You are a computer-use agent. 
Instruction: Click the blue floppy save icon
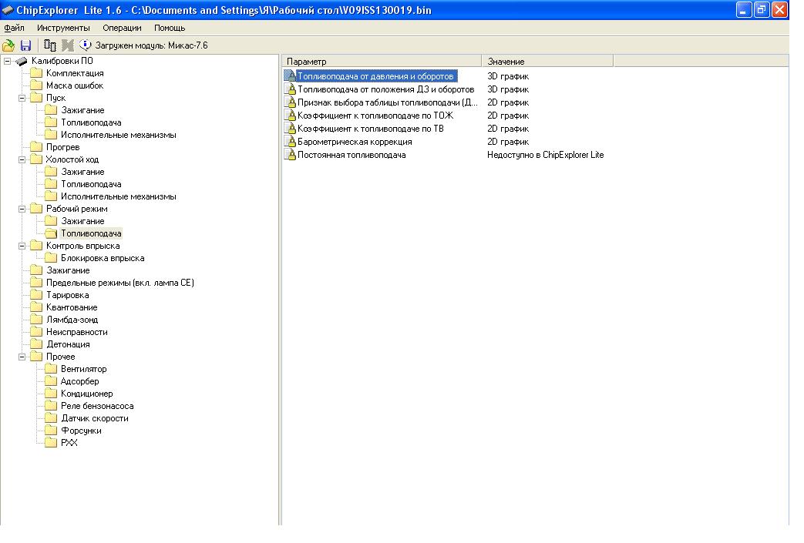25,45
